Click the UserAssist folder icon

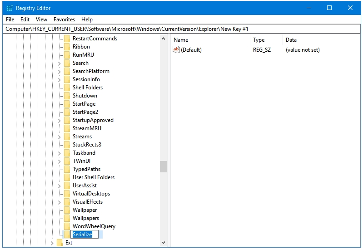[x=67, y=186]
